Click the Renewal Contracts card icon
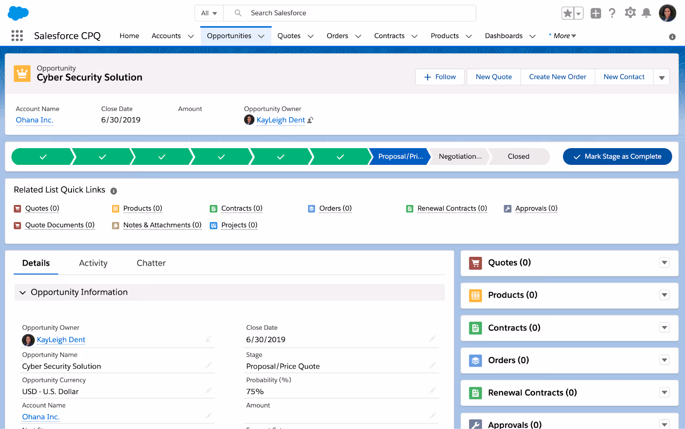The height and width of the screenshot is (429, 685). click(475, 393)
